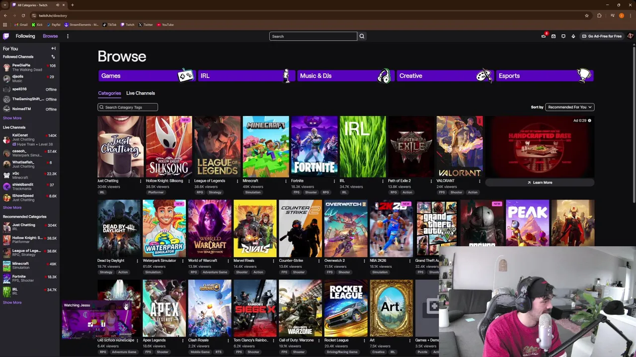Click the Followed Channels sort icon
The width and height of the screenshot is (636, 357).
tap(53, 57)
